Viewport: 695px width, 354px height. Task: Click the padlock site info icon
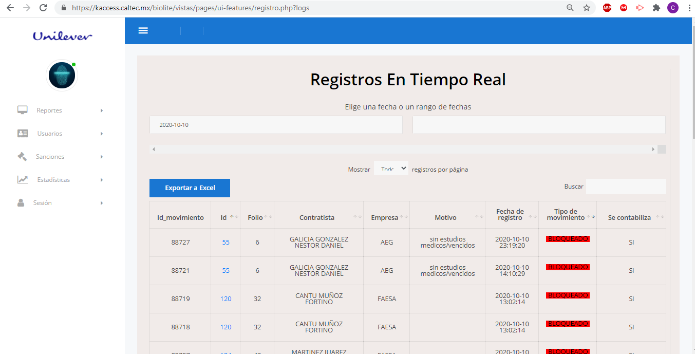pyautogui.click(x=64, y=8)
